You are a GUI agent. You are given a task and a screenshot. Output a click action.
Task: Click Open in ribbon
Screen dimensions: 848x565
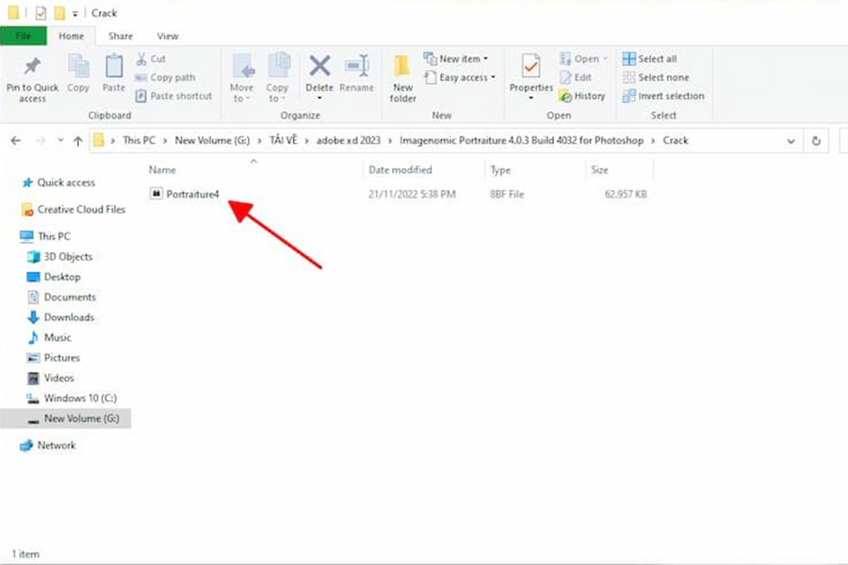click(x=583, y=58)
